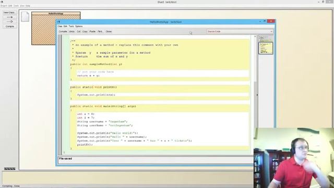Click the "@param y" comment line
Viewport: 334px width, 188px height.
coord(111,53)
